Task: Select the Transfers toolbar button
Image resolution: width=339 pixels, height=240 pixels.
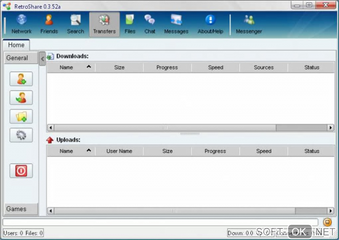Action: click(104, 25)
